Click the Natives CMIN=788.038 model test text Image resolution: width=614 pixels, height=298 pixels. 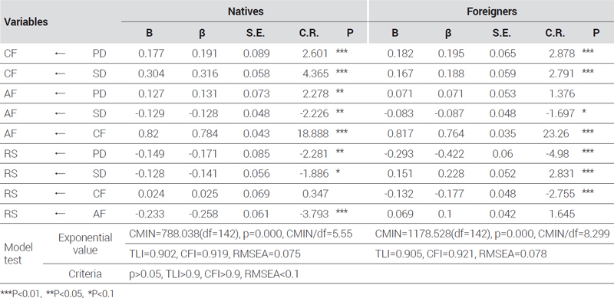240,234
